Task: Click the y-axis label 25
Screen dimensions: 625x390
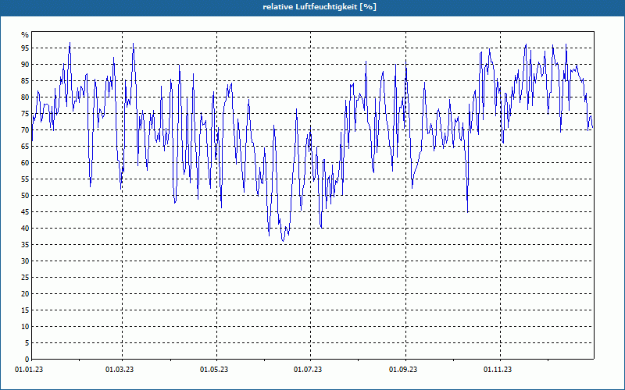Action: pos(25,278)
